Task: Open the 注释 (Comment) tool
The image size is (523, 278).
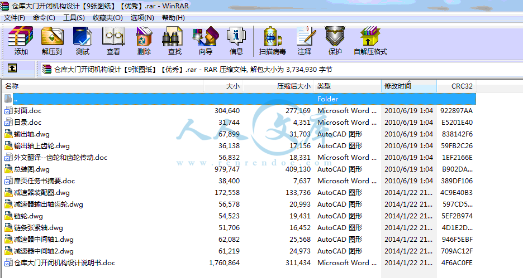Action: pyautogui.click(x=305, y=41)
